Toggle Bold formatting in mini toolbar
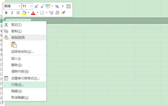This screenshot has width=168, height=106. click(6, 13)
